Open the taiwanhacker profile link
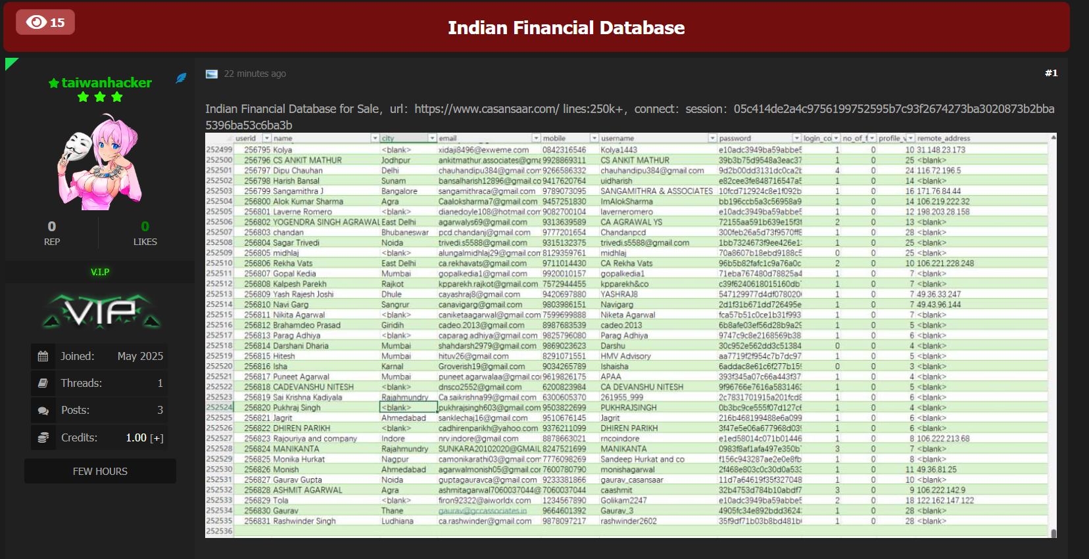The height and width of the screenshot is (559, 1089). [x=107, y=83]
